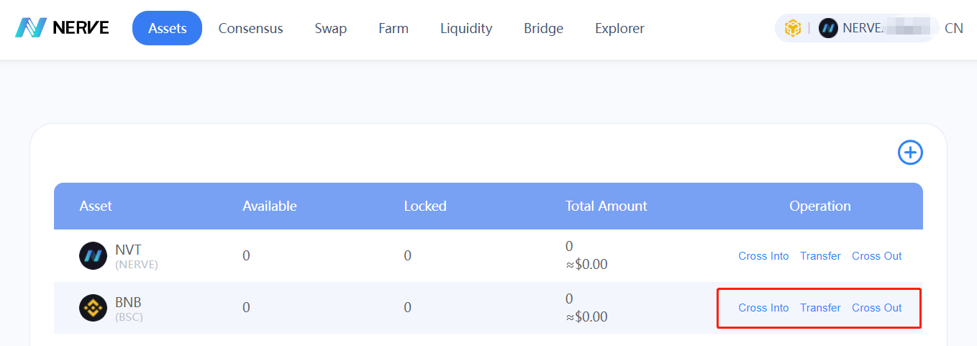Add a new asset with plus icon

tap(910, 152)
